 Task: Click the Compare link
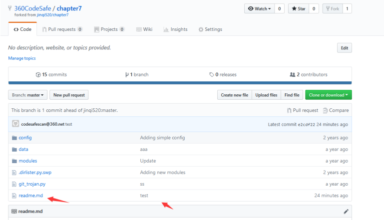pos(336,110)
